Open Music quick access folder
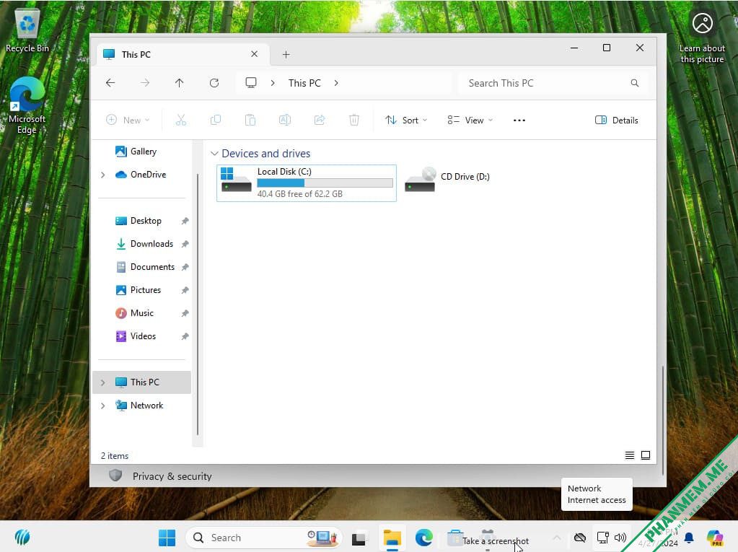The height and width of the screenshot is (552, 738). tap(141, 313)
